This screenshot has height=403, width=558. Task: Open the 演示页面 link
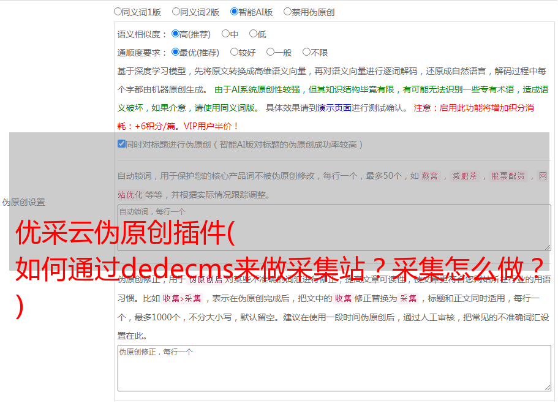coord(334,108)
